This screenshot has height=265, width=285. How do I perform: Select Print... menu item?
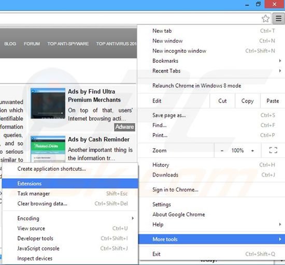pyautogui.click(x=211, y=135)
